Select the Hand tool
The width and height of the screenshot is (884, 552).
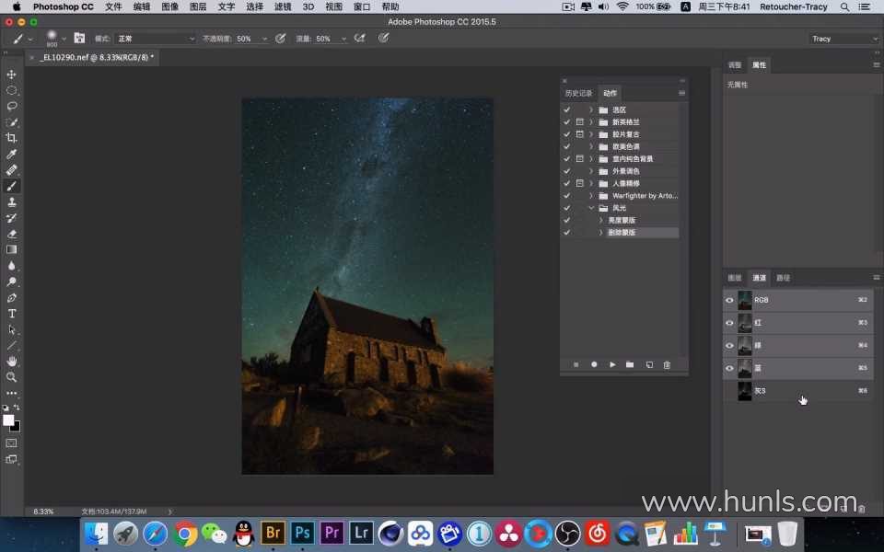click(x=11, y=361)
